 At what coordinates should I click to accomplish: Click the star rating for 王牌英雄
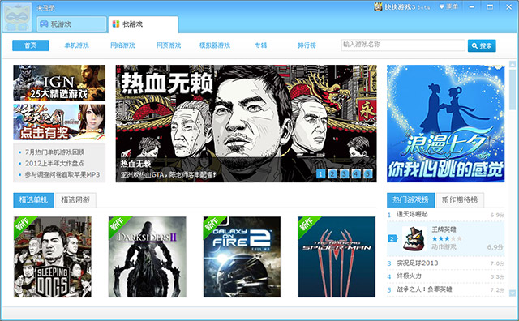point(447,238)
